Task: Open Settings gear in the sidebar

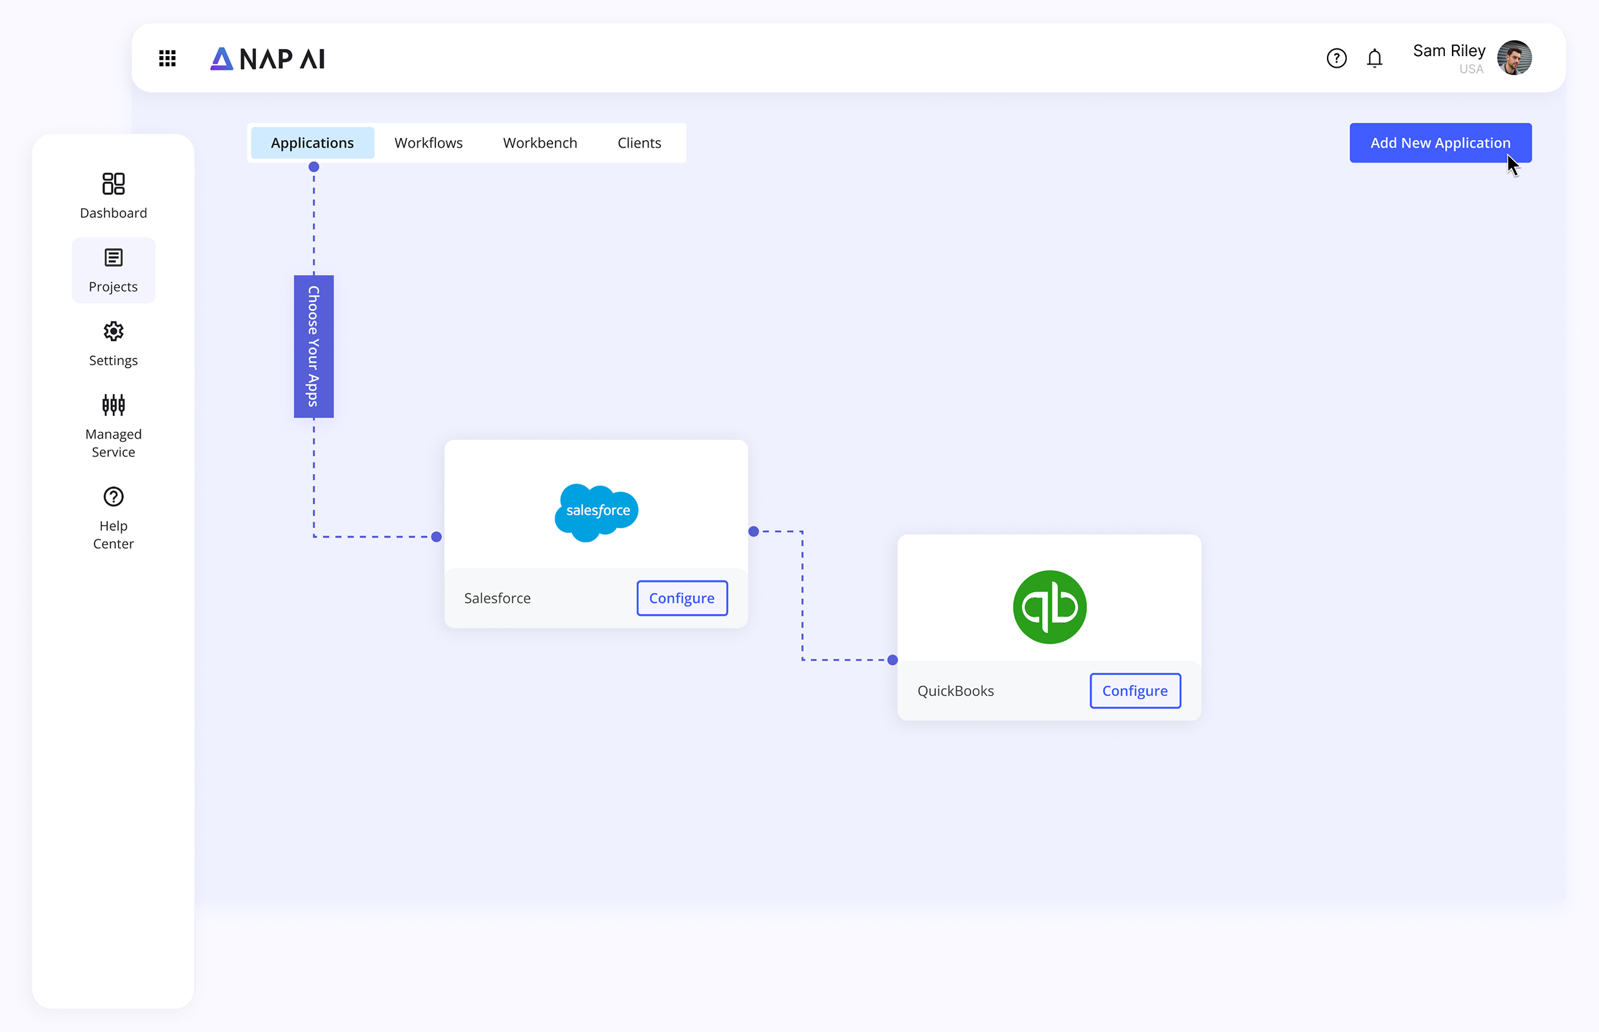Action: [113, 344]
